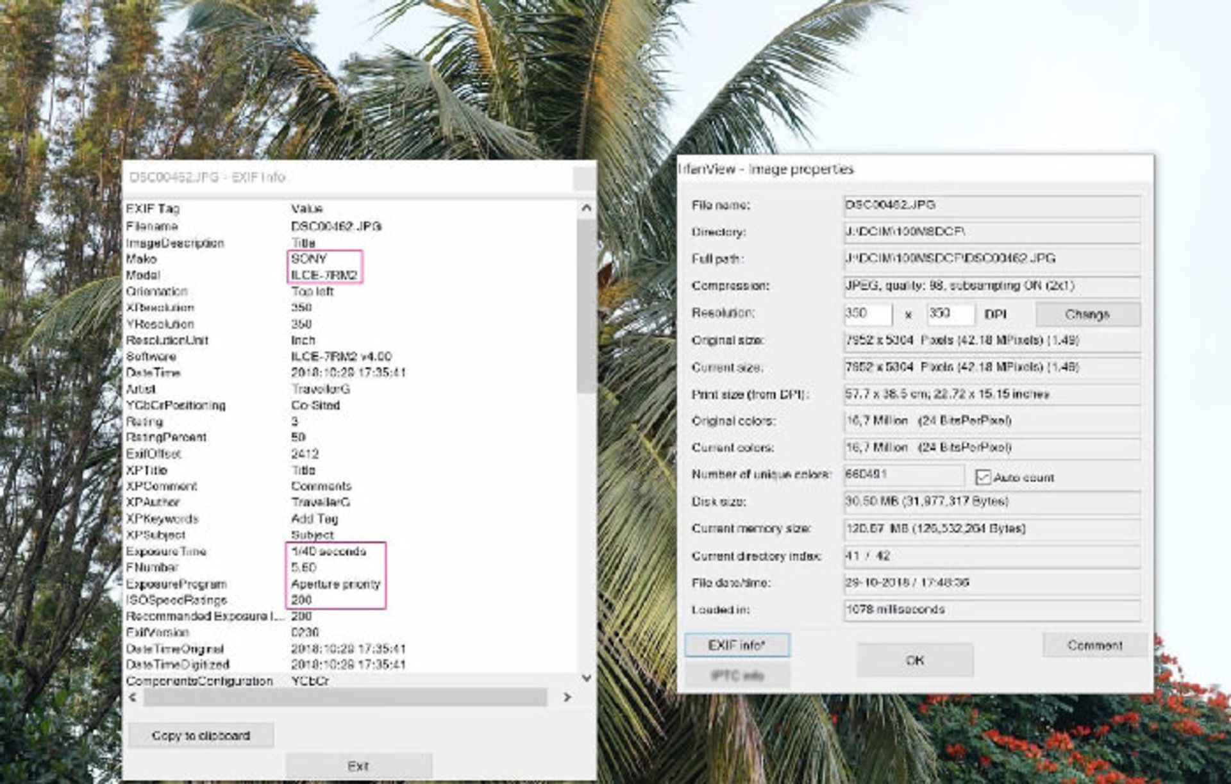Toggle the Auto count checkbox
Viewport: 1231px width, 784px height.
click(x=982, y=477)
